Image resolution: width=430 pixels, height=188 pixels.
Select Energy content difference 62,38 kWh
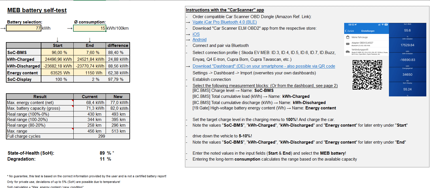click(118, 73)
